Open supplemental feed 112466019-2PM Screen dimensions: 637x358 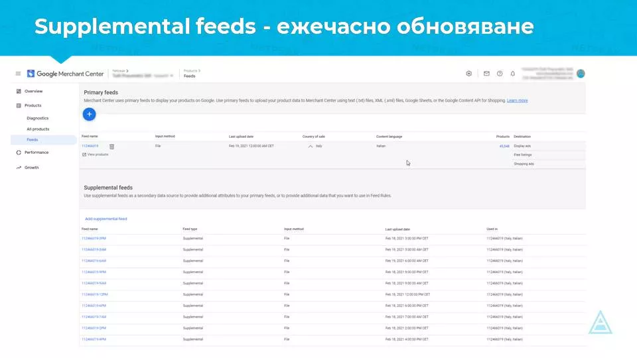[94, 328]
